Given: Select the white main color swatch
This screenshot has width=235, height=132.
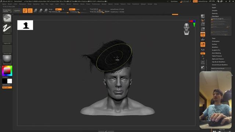Looking at the screenshot, I should (x=10, y=81).
